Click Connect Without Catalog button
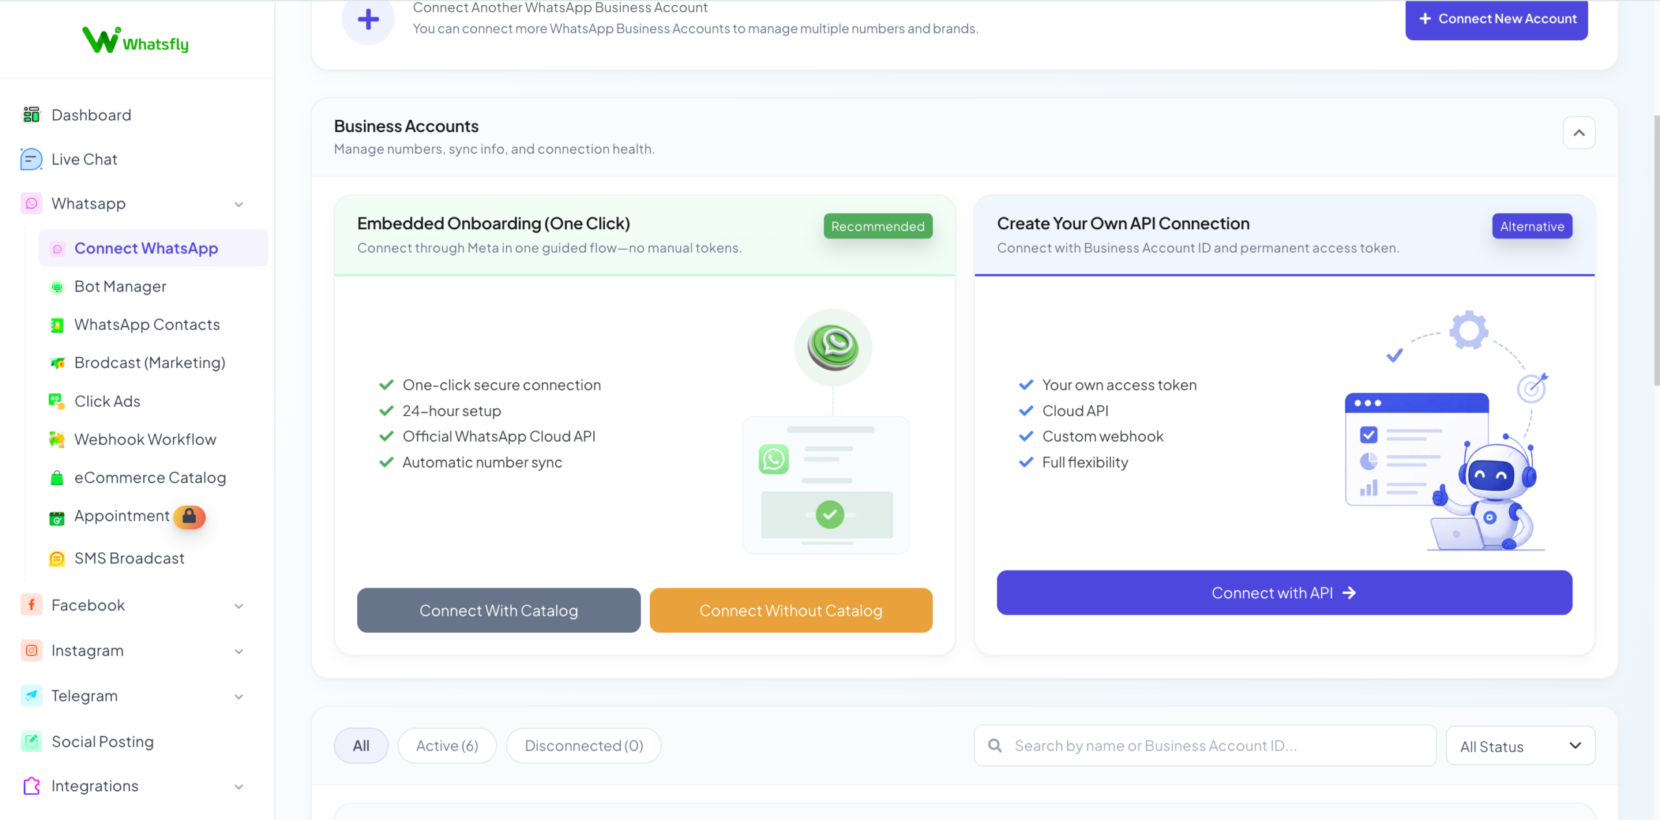 pos(791,610)
